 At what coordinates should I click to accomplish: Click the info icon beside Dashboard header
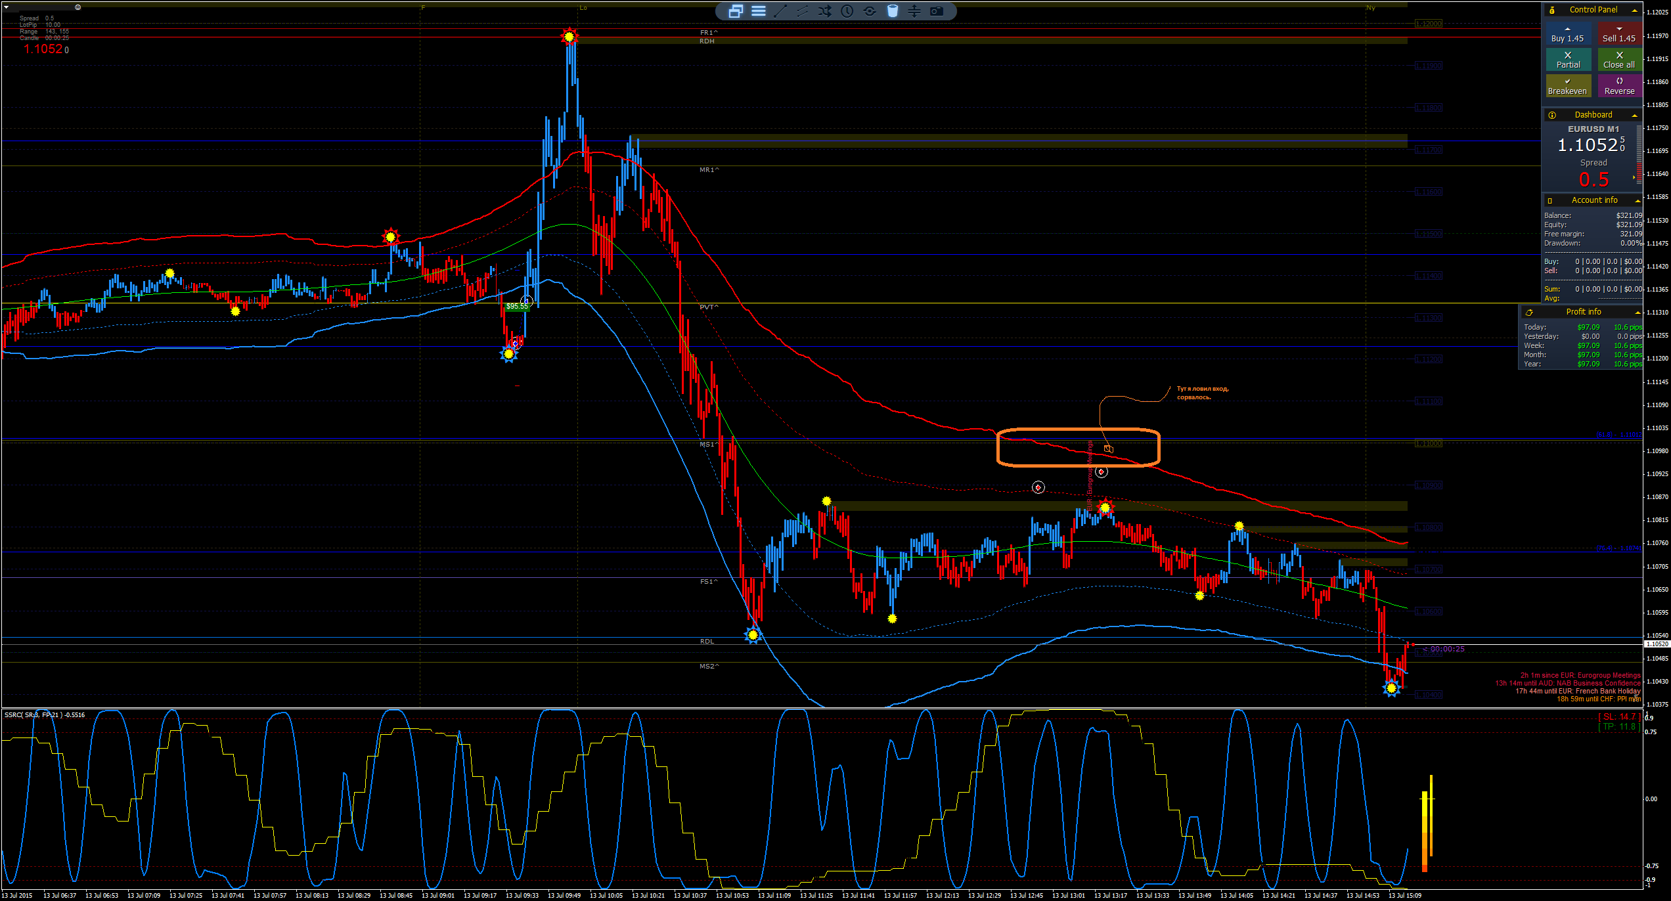[1552, 115]
